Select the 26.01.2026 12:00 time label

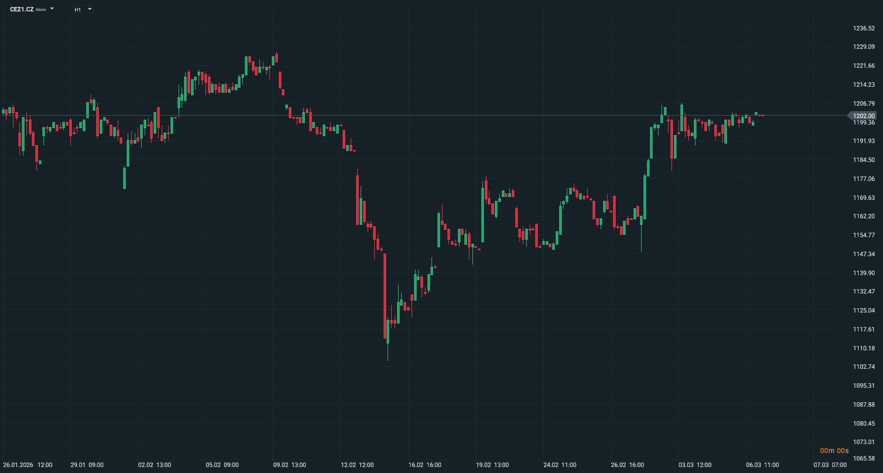tap(27, 465)
